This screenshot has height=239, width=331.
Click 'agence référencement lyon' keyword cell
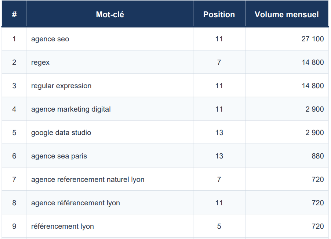coord(76,203)
